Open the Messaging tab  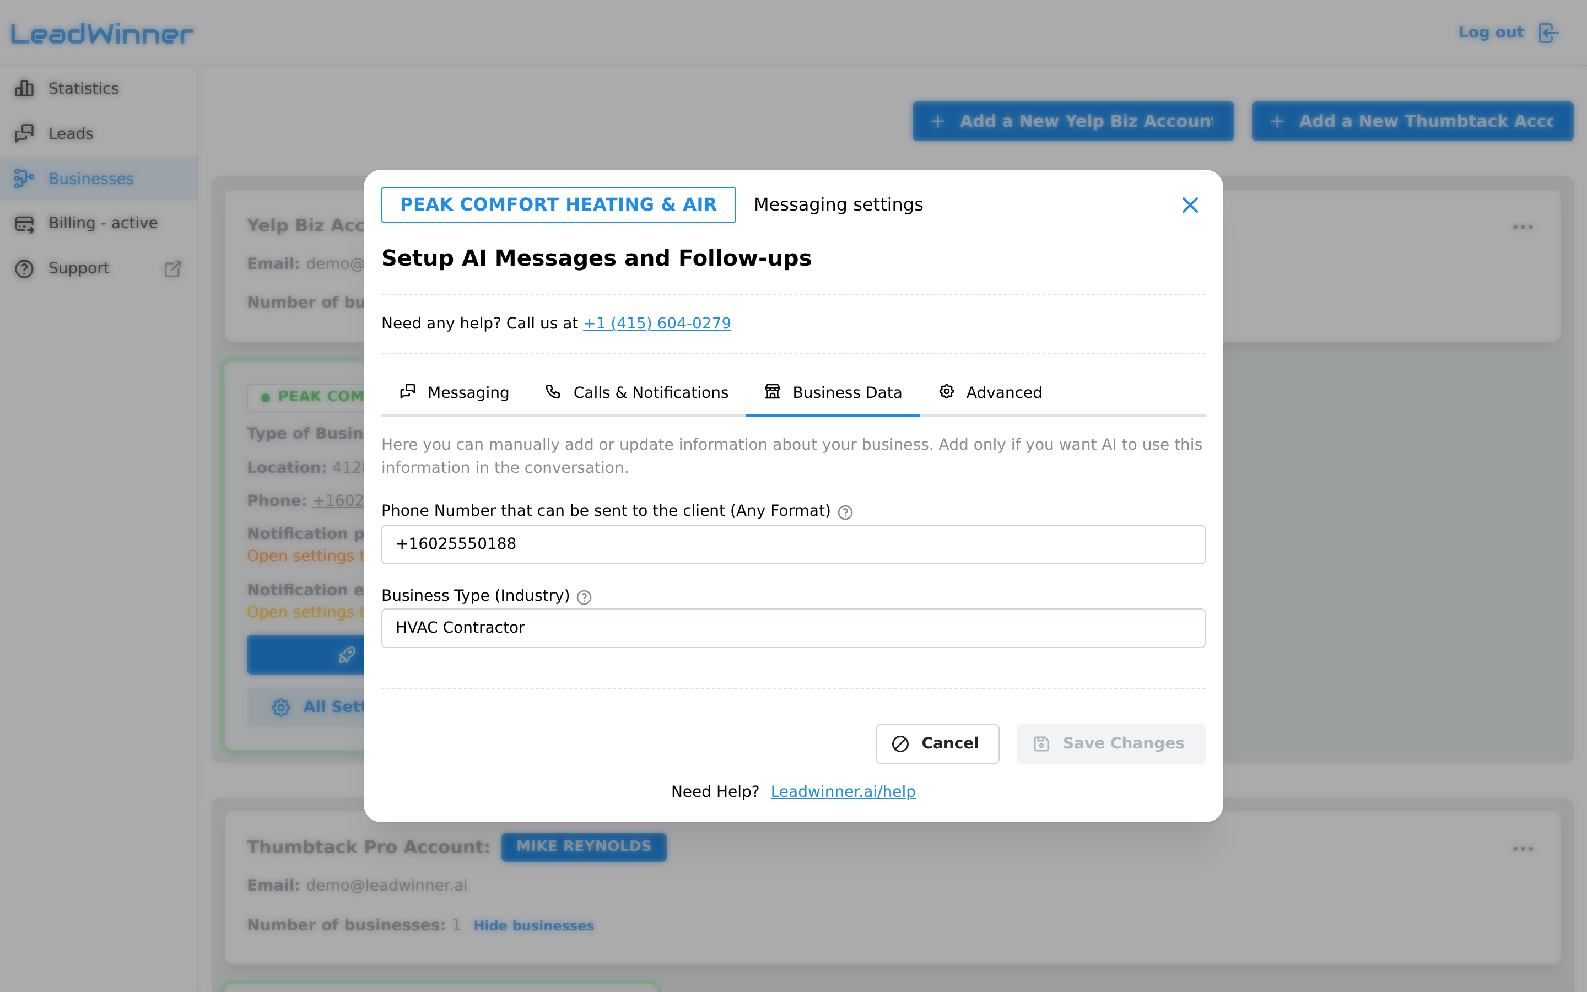(455, 392)
